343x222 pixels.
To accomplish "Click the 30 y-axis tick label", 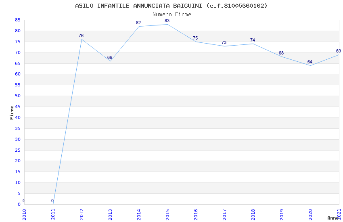I will 18,139.
